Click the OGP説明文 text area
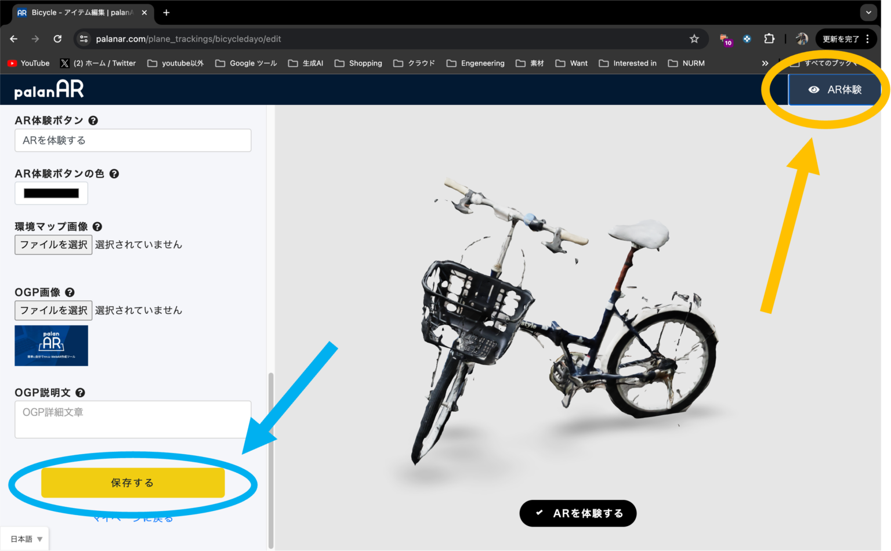891x551 pixels. point(133,419)
